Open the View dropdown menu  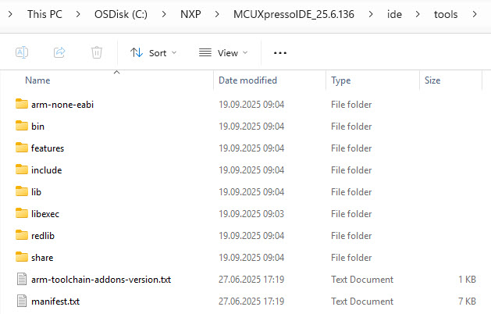point(222,52)
